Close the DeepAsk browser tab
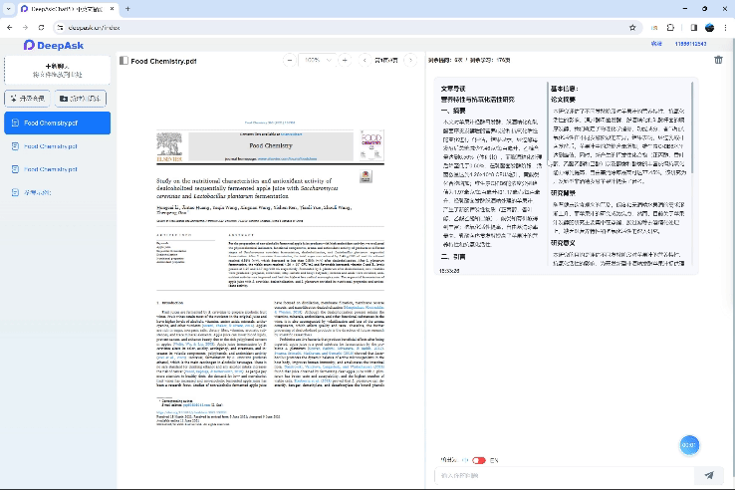Viewport: 735px width, 490px height. click(112, 9)
